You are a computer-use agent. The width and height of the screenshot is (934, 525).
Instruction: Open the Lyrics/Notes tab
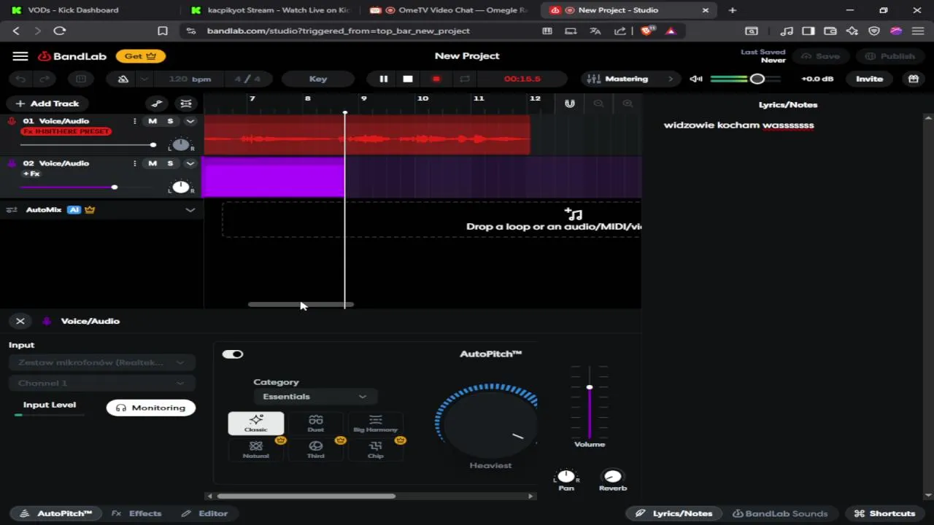[674, 513]
